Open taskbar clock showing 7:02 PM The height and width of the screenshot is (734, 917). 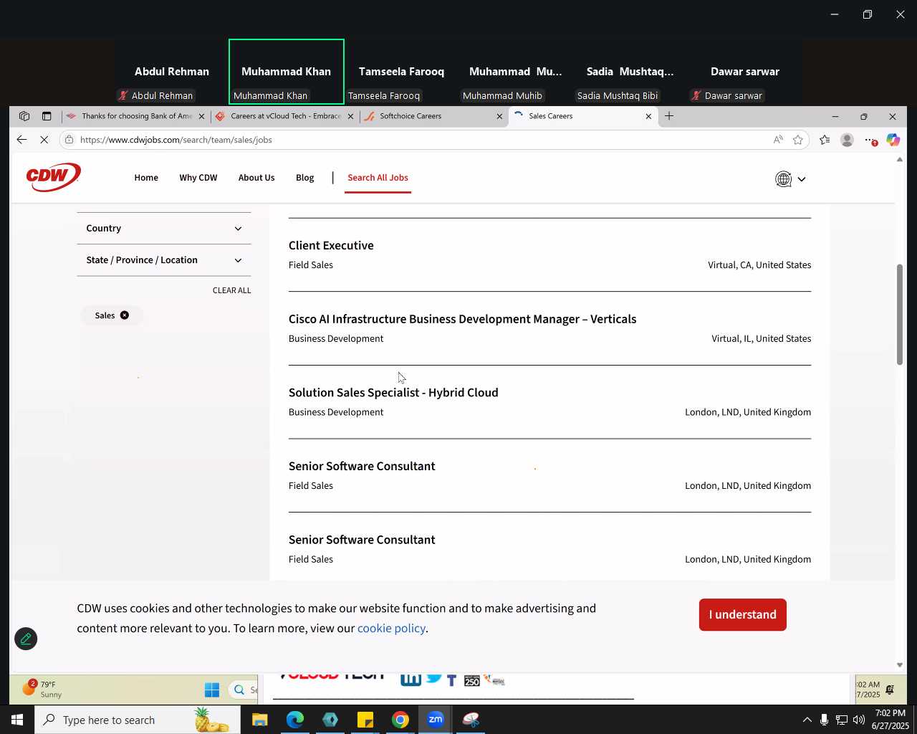coord(890,720)
